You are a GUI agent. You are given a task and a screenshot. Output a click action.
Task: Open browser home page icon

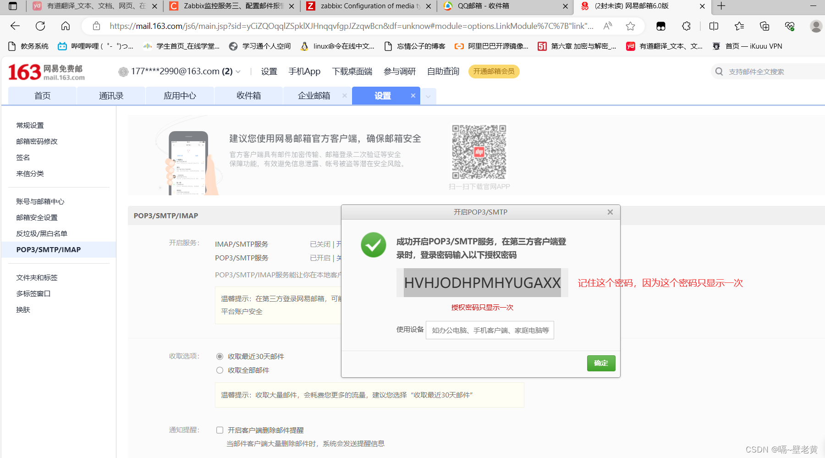pos(66,26)
